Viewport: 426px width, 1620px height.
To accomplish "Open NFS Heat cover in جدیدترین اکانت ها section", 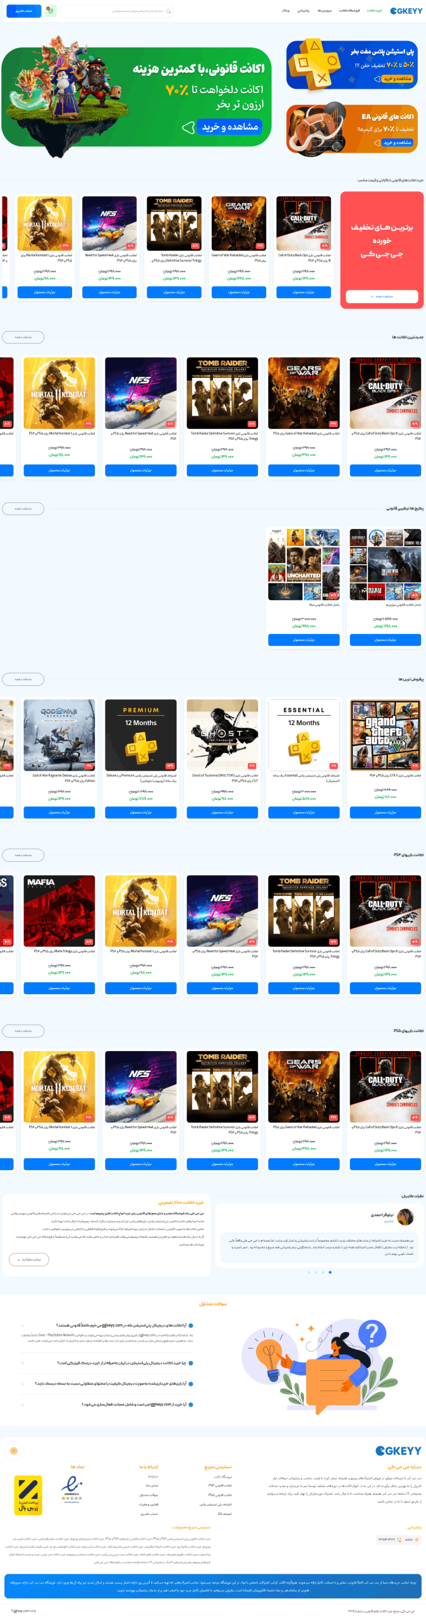I will pos(141,393).
